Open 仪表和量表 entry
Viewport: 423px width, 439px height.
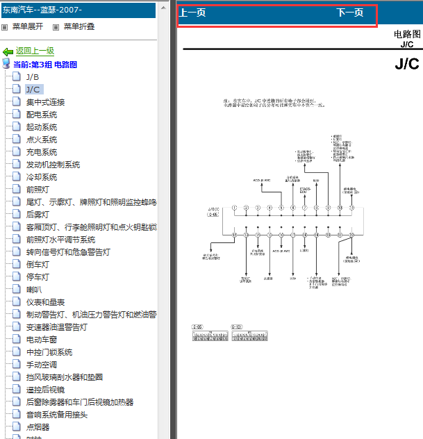point(45,302)
